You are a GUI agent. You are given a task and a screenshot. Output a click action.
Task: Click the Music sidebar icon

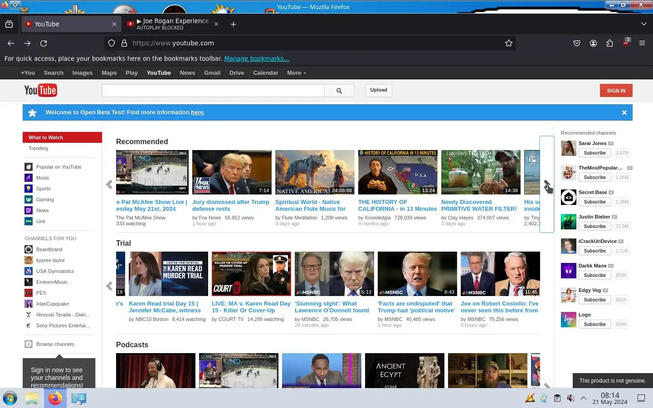[29, 178]
